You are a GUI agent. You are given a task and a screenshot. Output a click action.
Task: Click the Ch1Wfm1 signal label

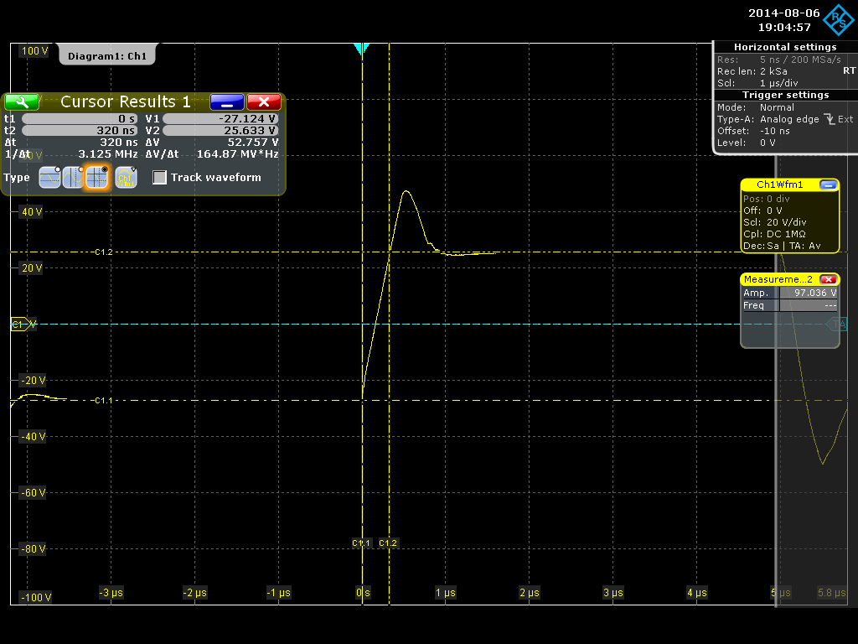(x=779, y=184)
